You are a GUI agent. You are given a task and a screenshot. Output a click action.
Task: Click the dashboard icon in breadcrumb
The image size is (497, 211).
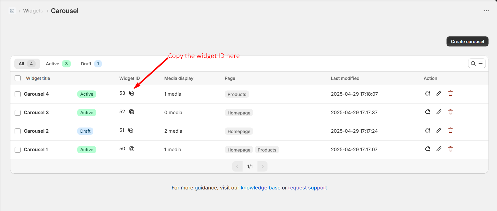tap(12, 11)
